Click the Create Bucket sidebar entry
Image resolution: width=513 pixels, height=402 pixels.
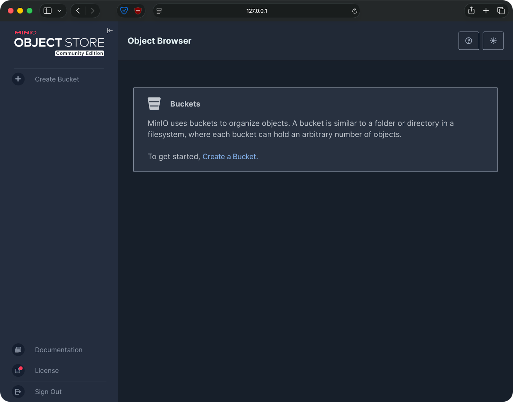click(57, 79)
